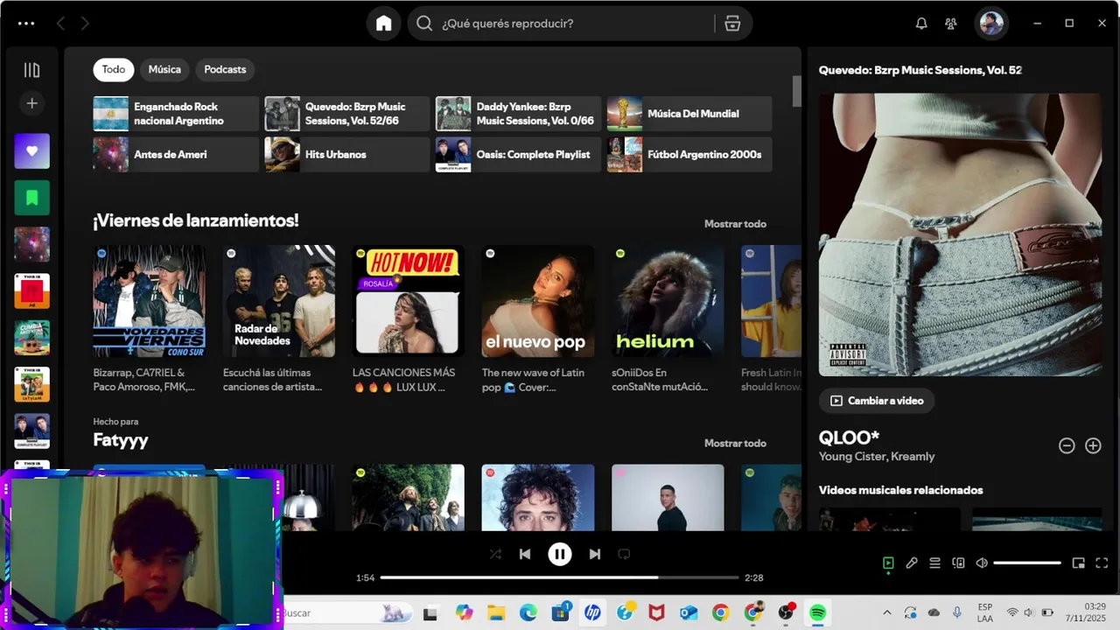This screenshot has width=1120, height=630.
Task: Add QLOO* to playlist with plus icon
Action: coord(1093,445)
